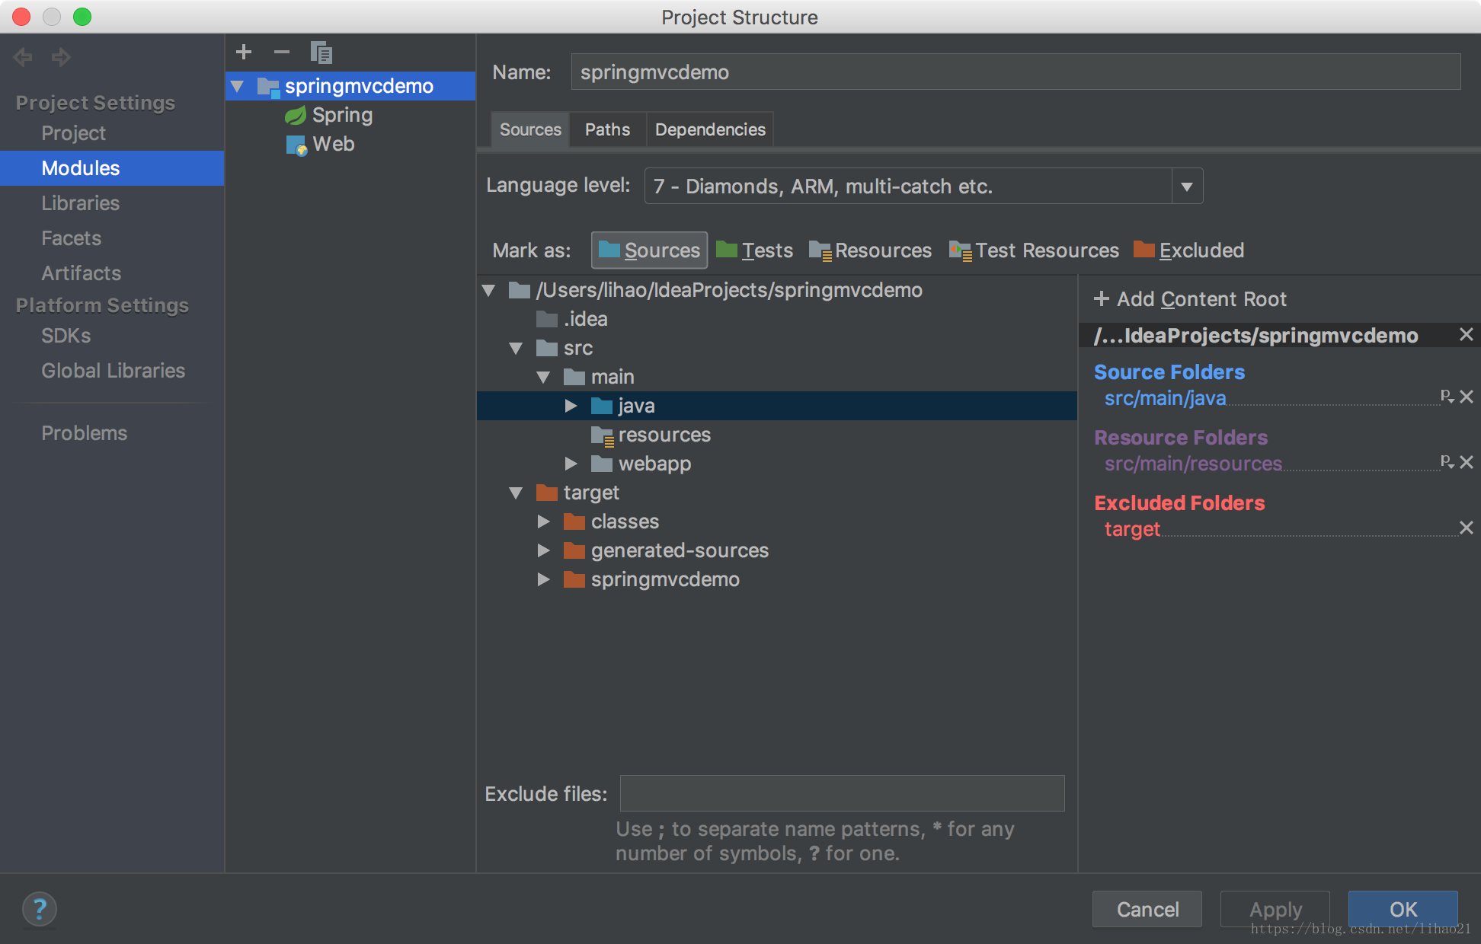
Task: Open the Language level dropdown
Action: tap(1187, 187)
